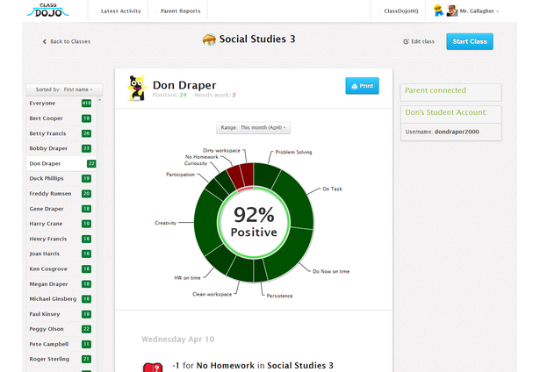Viewport: 540px width, 372px height.
Task: Open the ClassDojoHQ link
Action: [398, 11]
